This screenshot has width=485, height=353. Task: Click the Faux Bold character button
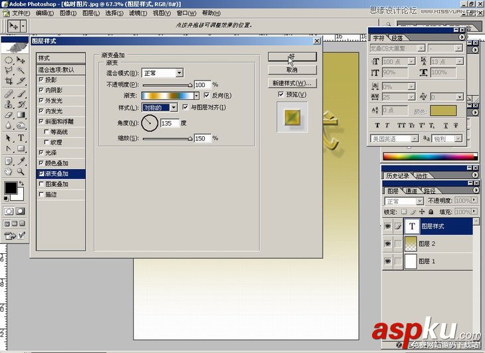377,125
